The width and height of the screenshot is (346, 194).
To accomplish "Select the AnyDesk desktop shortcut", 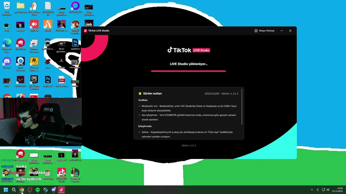I will 34,26.
